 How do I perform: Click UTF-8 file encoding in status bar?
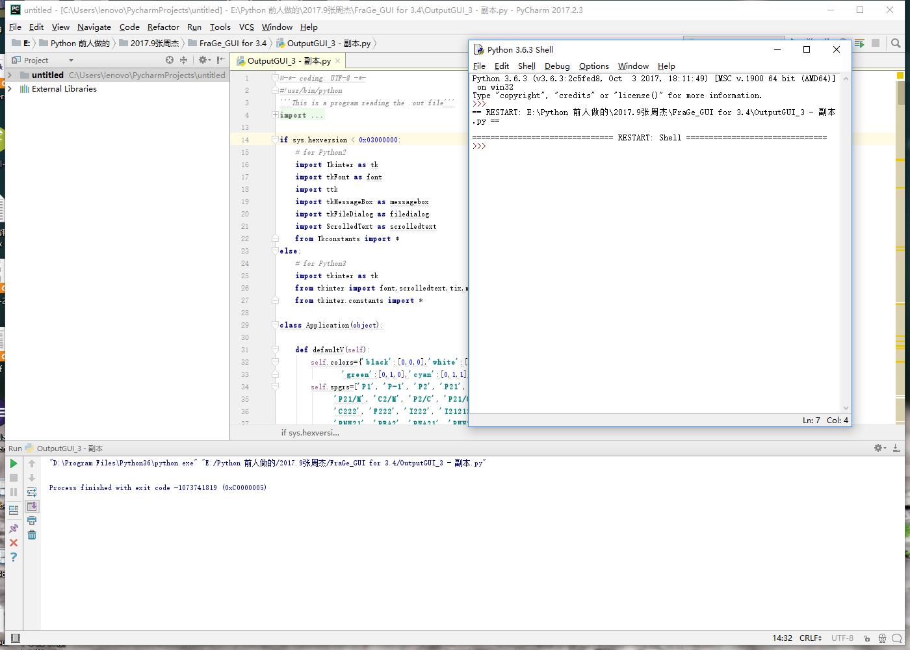pyautogui.click(x=842, y=638)
